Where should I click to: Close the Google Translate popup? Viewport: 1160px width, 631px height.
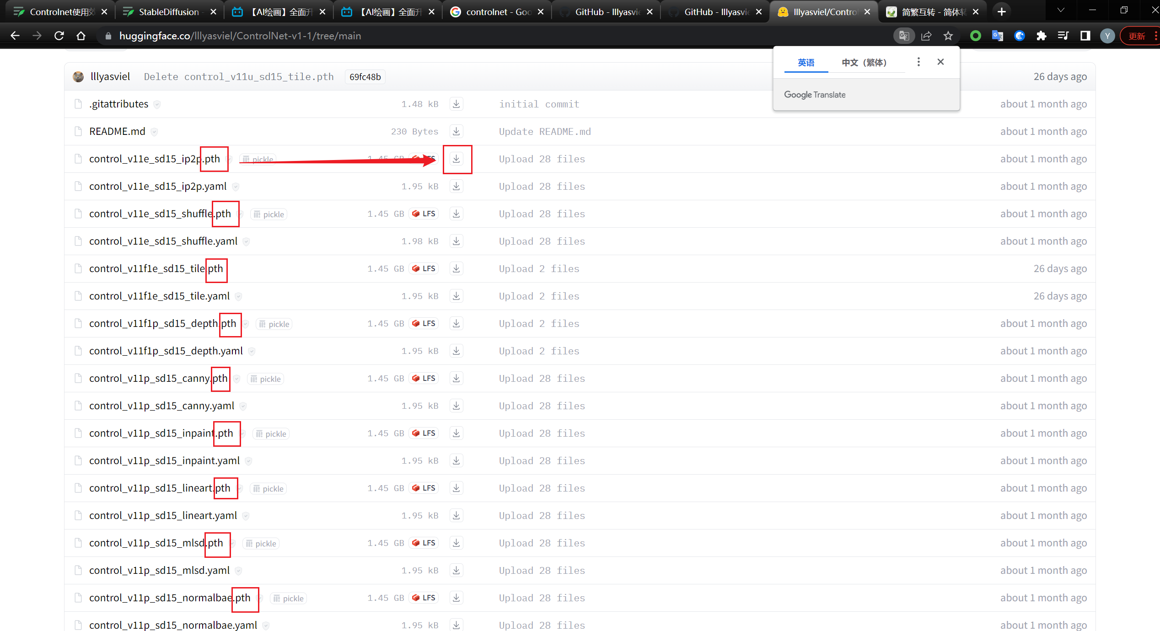(940, 62)
